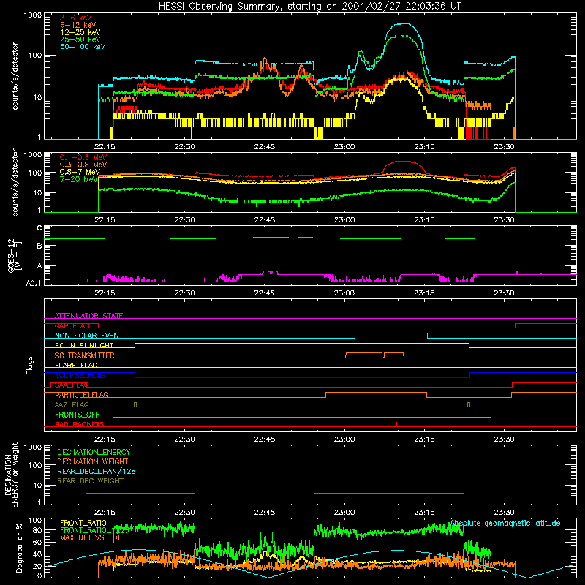Select the BAD_PACKETS flag label

tap(80, 424)
